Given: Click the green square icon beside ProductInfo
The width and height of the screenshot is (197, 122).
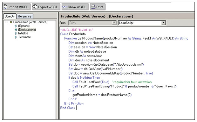Looking at the screenshot, I should pos(11,22).
